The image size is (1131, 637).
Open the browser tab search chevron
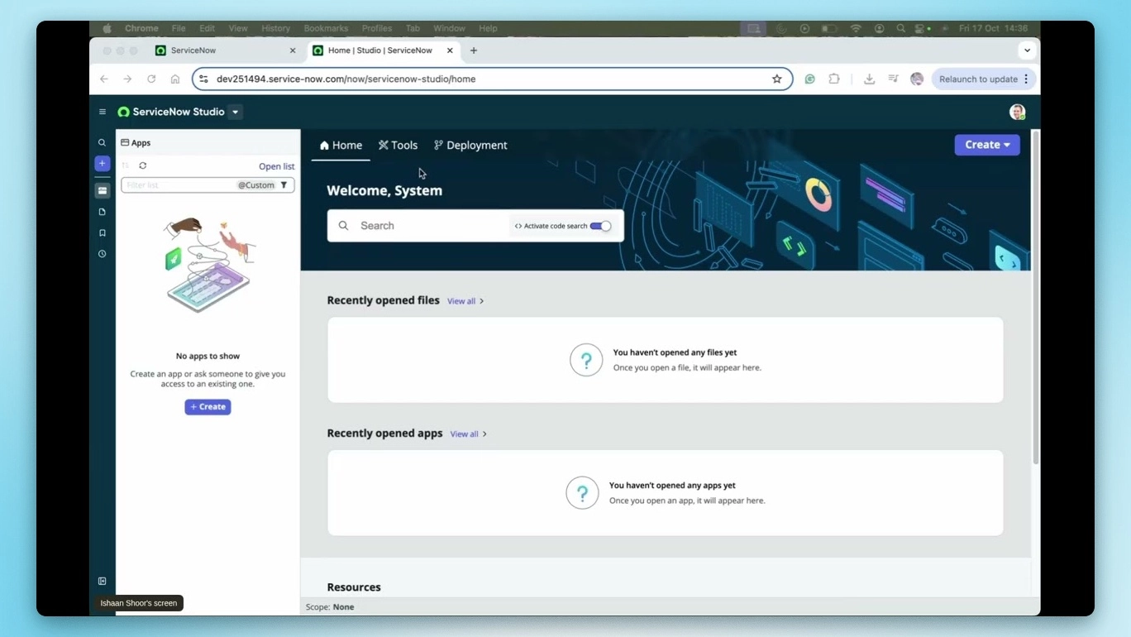pyautogui.click(x=1027, y=50)
